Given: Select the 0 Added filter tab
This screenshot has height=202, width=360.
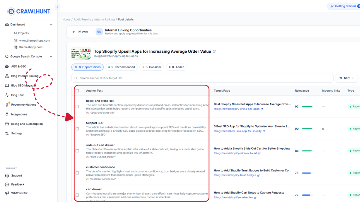Looking at the screenshot, I should click(176, 67).
